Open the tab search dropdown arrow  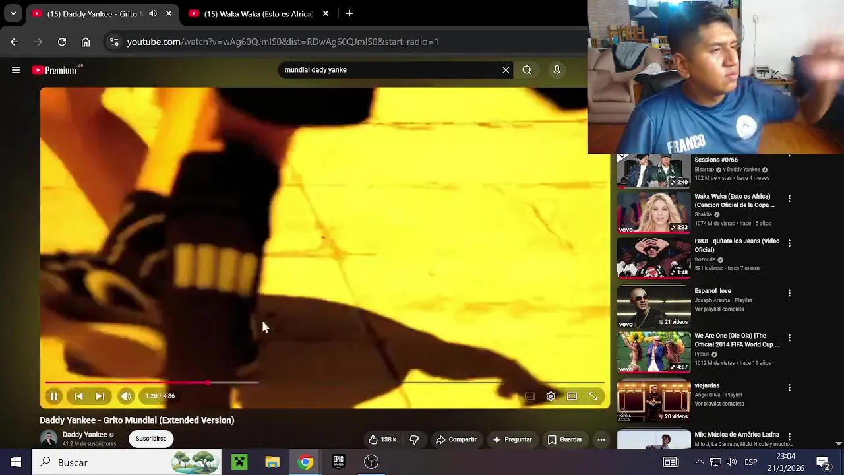(13, 13)
